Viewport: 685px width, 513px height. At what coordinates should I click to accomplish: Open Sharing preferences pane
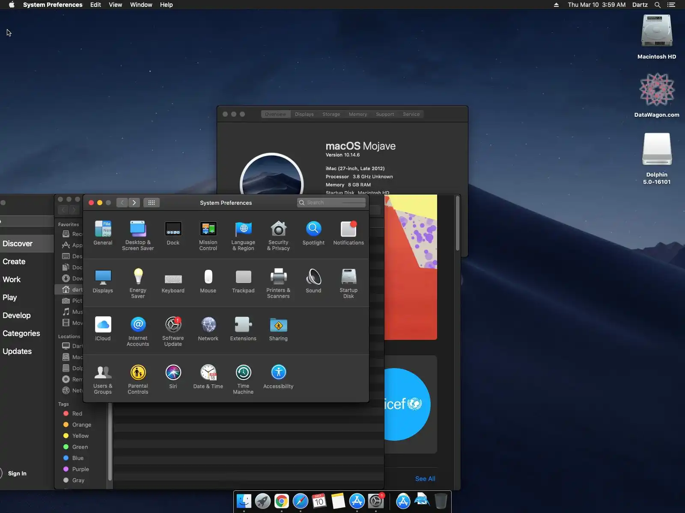(x=278, y=329)
